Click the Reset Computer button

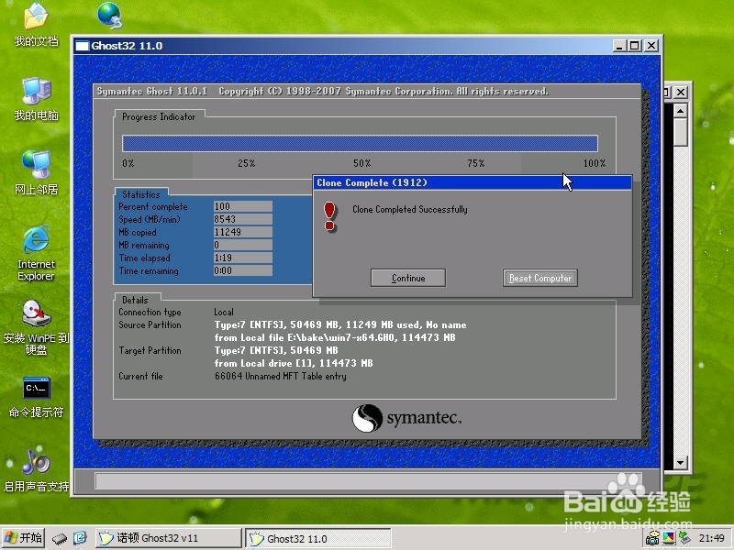coord(540,278)
